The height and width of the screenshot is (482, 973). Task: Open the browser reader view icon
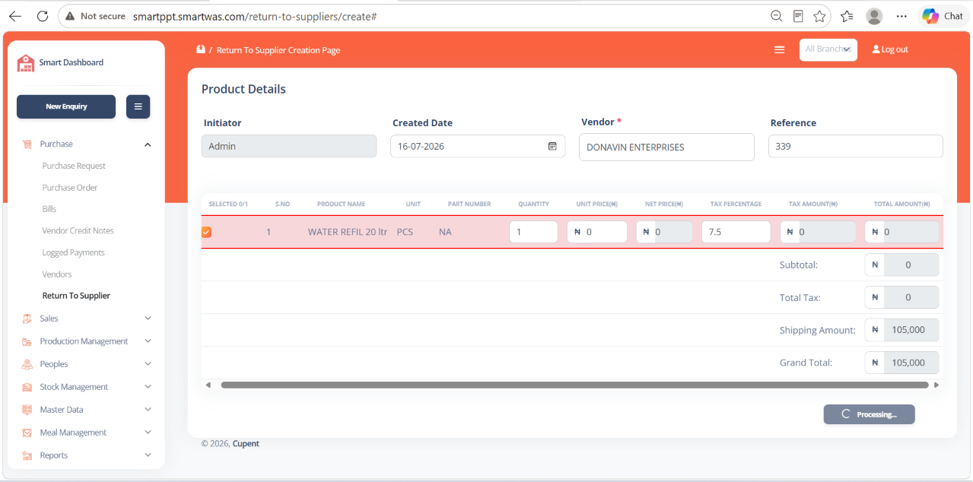pos(798,16)
